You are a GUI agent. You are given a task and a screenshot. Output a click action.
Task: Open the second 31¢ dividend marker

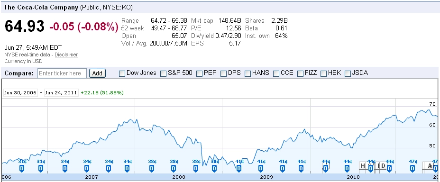(41, 169)
